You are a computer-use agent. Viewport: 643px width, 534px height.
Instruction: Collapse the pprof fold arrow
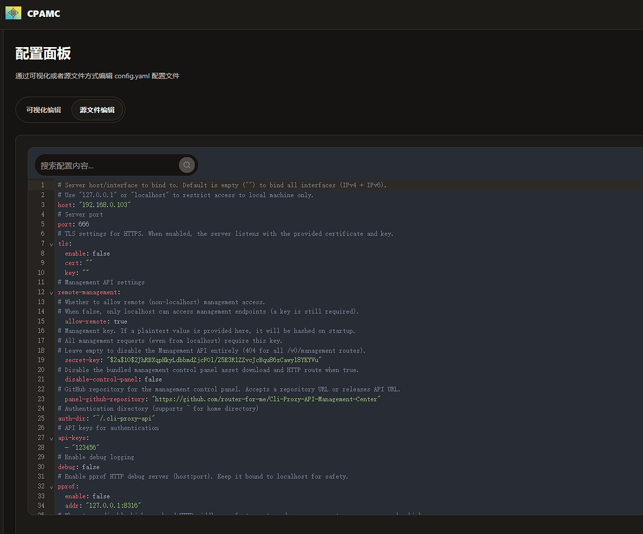click(51, 487)
